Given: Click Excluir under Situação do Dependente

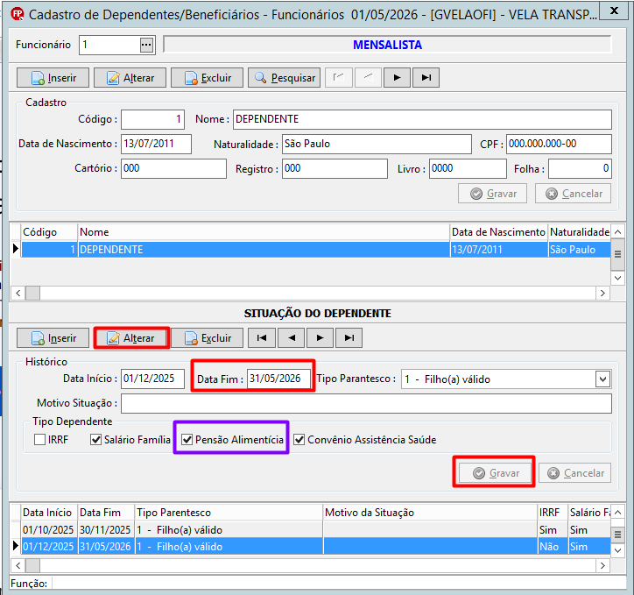Looking at the screenshot, I should coord(207,337).
